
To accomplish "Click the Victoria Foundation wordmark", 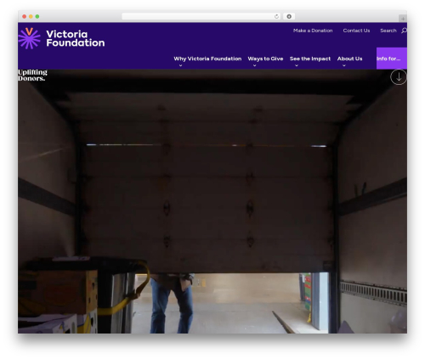I will pyautogui.click(x=76, y=38).
